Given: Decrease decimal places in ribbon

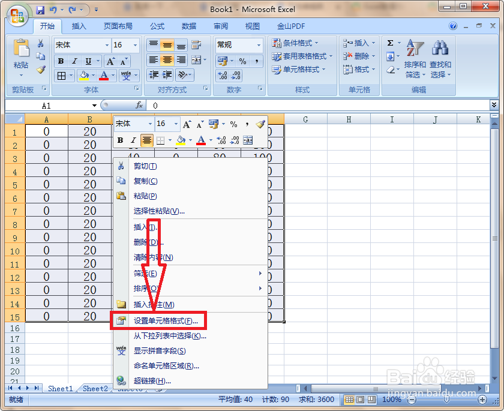Looking at the screenshot, I should coord(236,76).
